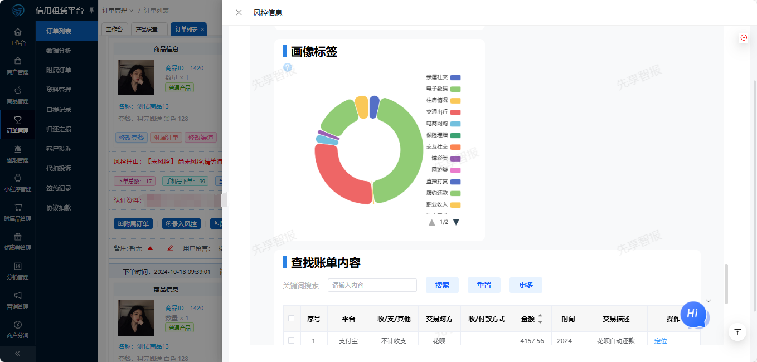The width and height of the screenshot is (757, 362).
Task: Close the 订单列表 tab with its x
Action: 202,30
